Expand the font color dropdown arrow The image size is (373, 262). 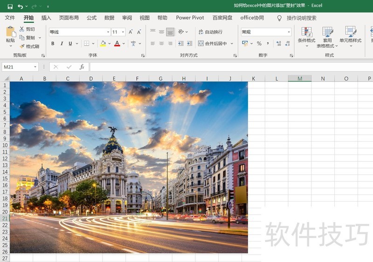coord(124,43)
